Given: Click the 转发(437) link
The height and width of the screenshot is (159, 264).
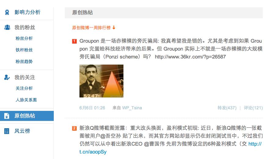Looking at the screenshot, I should (x=227, y=108).
